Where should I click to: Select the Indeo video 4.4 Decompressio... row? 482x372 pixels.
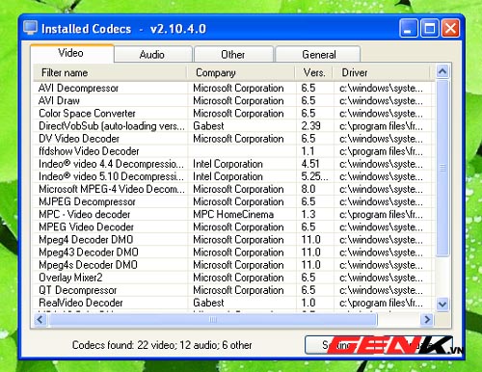[x=234, y=164]
